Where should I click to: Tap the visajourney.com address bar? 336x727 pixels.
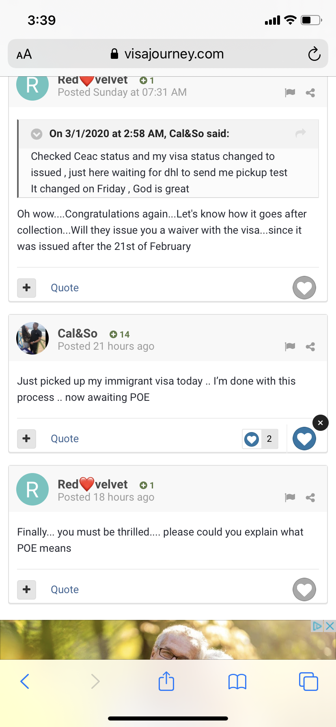pos(168,54)
